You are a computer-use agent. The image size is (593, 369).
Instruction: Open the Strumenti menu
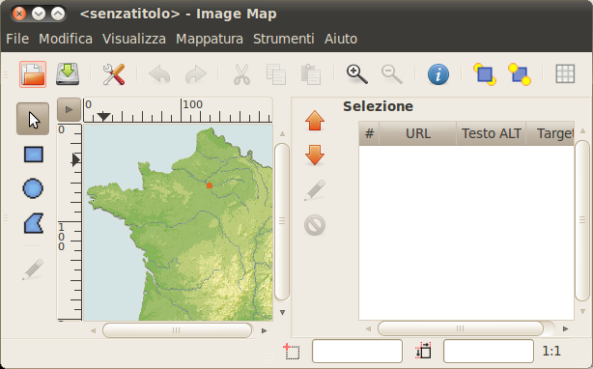point(284,39)
